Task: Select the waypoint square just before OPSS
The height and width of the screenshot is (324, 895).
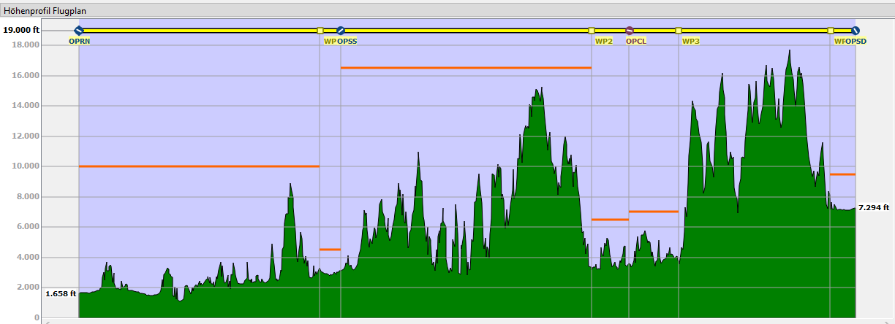Action: tap(320, 30)
